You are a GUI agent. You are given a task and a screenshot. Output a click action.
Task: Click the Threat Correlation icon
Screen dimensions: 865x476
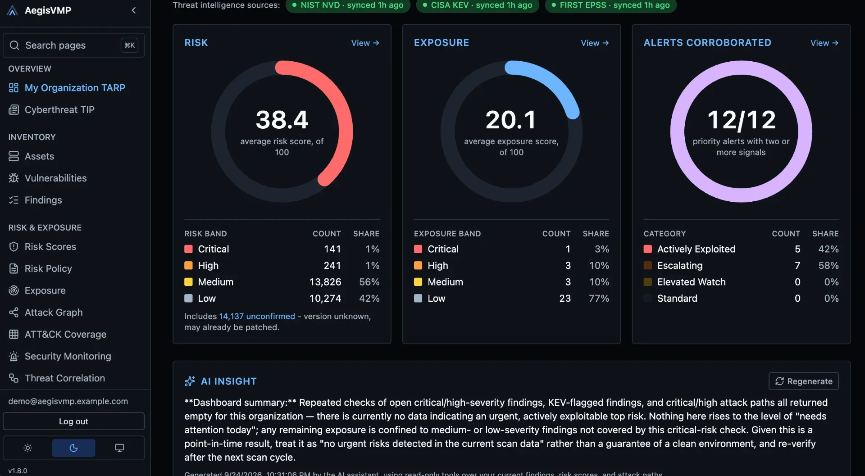(14, 378)
